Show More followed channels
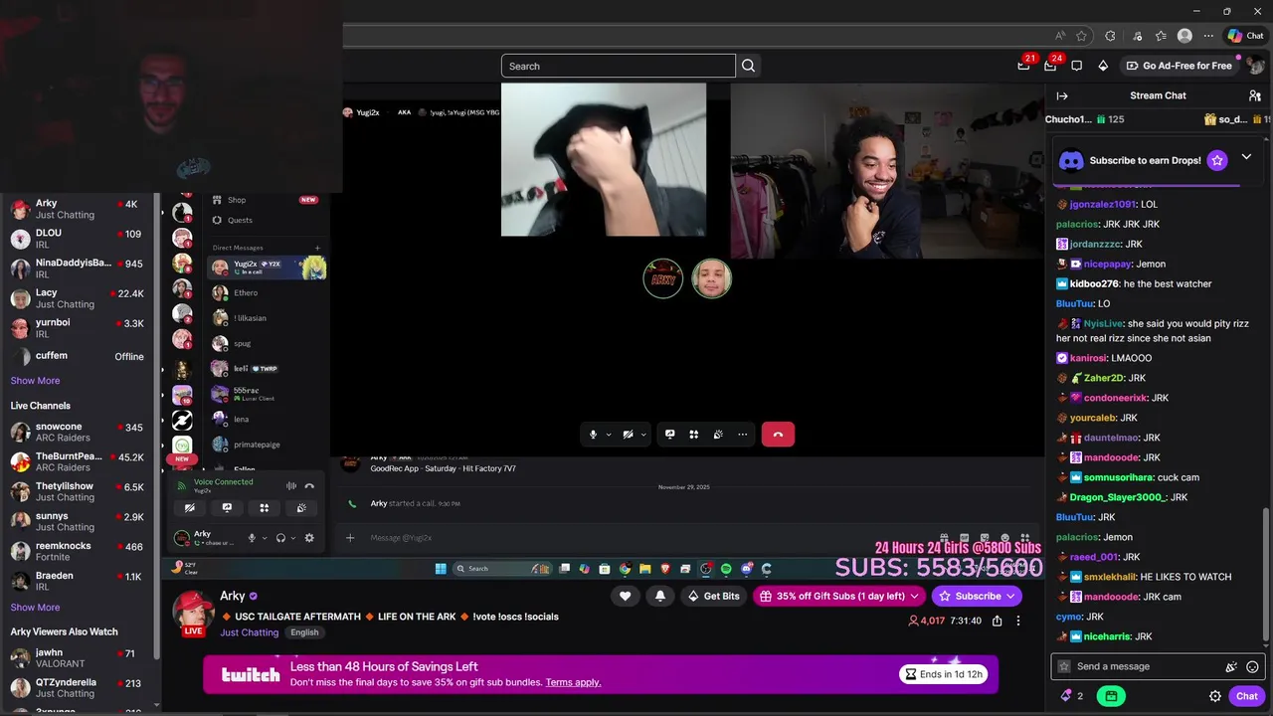Viewport: 1273px width, 716px height. [x=35, y=381]
